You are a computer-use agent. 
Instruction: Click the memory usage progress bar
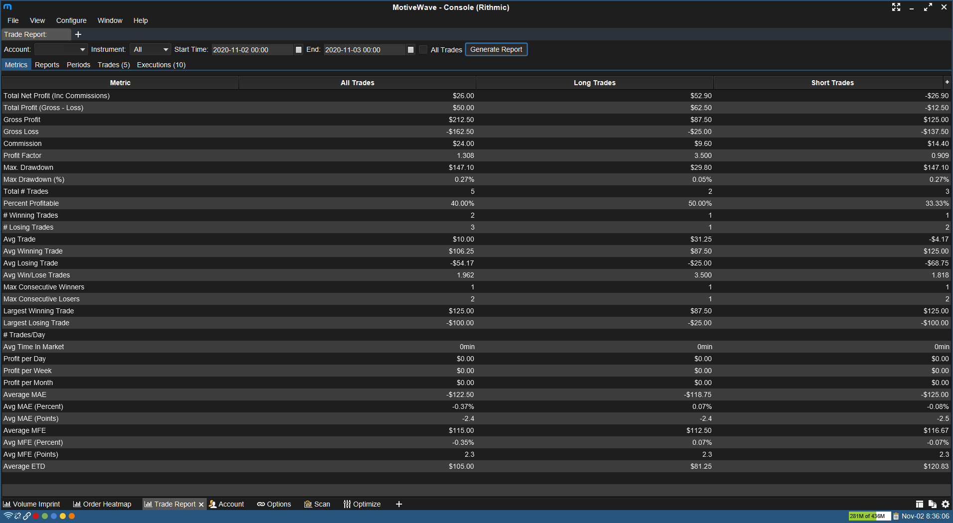869,516
